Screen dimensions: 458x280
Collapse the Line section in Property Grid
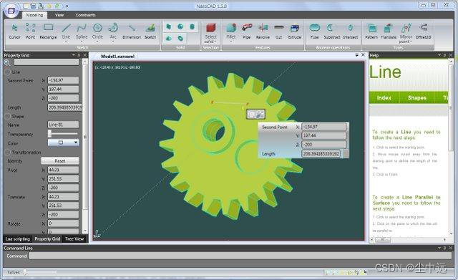pos(8,72)
